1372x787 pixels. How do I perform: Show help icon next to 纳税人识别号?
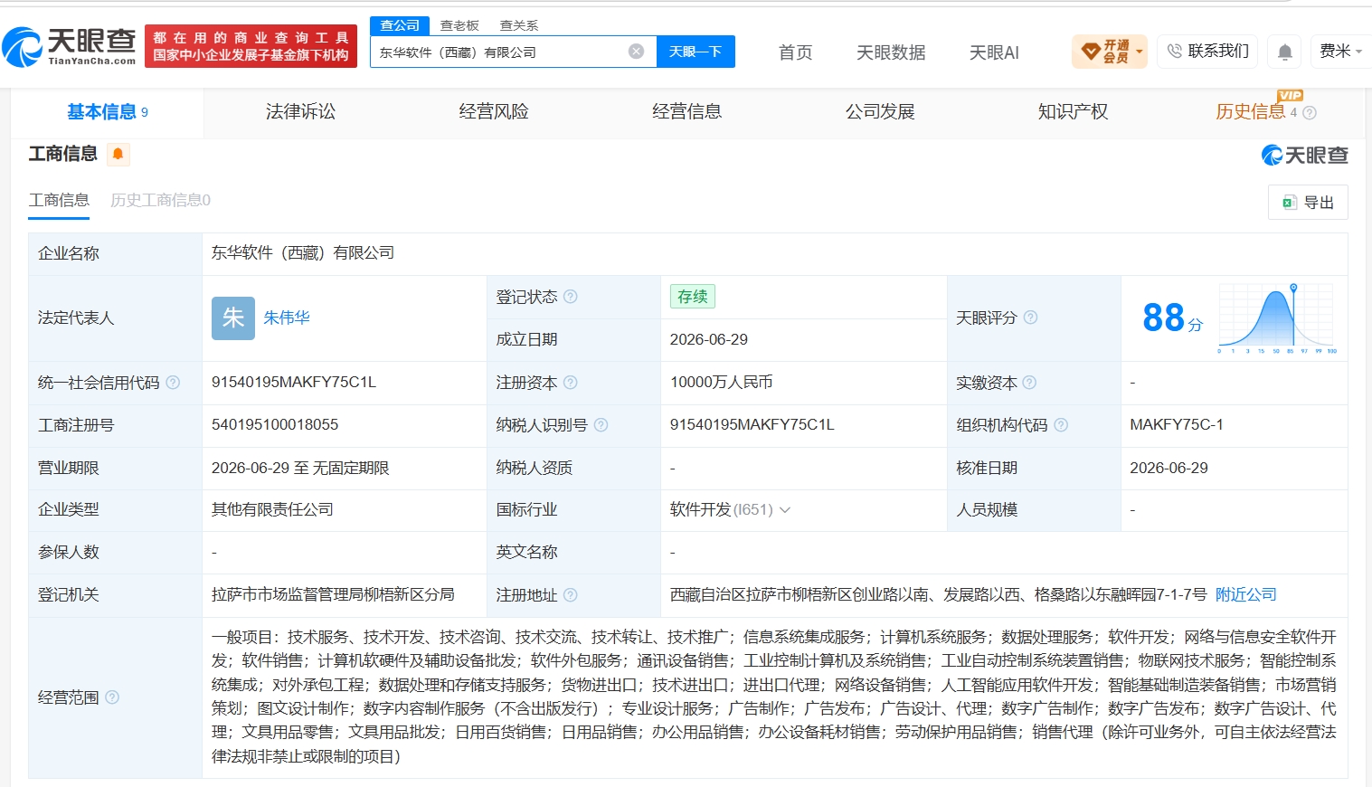click(x=601, y=425)
